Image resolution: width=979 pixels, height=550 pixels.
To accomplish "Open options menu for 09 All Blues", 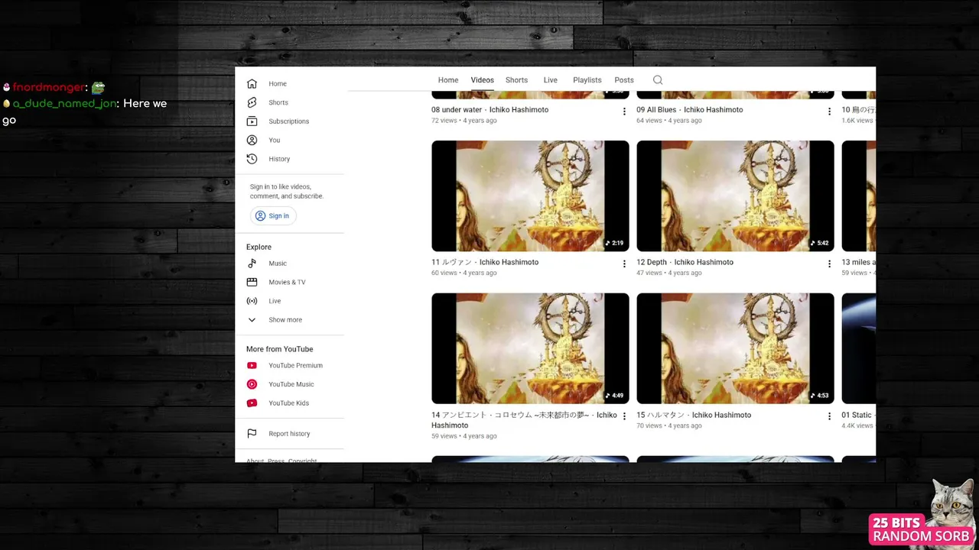I will click(x=829, y=112).
